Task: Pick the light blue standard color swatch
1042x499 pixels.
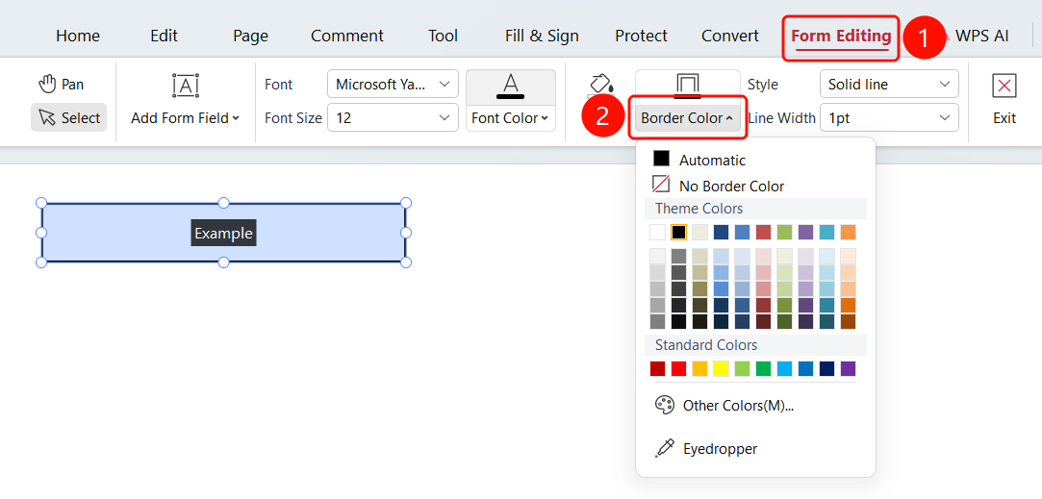Action: tap(784, 369)
